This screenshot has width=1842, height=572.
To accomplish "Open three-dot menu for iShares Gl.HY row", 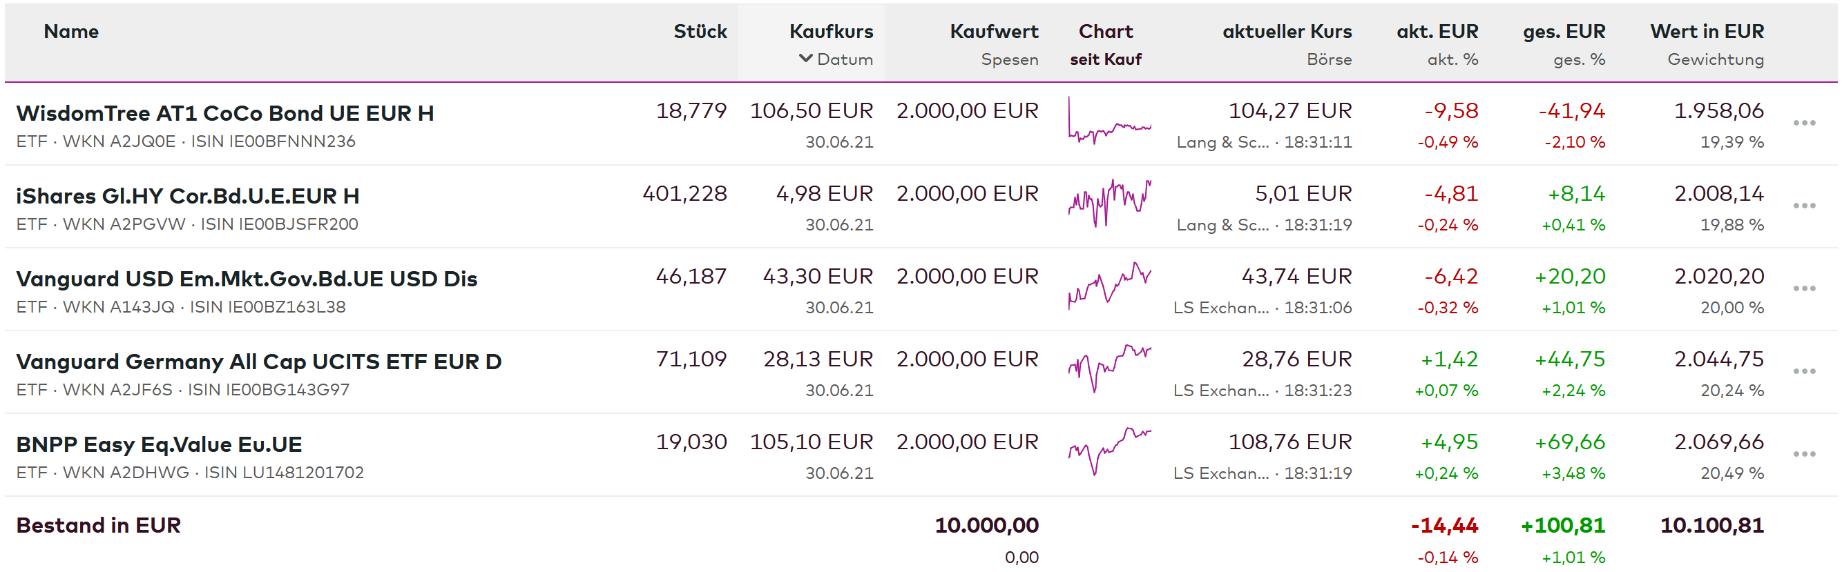I will [x=1803, y=206].
